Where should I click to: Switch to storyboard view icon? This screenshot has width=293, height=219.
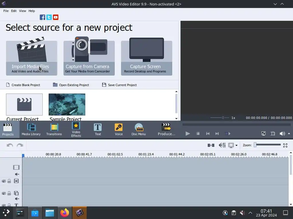(x=211, y=145)
